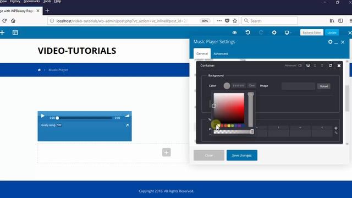Image resolution: width=352 pixels, height=198 pixels.
Task: Click the gear icon beside spacing fields
Action: [336, 128]
